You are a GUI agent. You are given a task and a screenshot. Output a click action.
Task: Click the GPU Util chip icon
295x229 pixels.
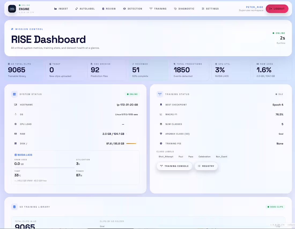[216, 64]
